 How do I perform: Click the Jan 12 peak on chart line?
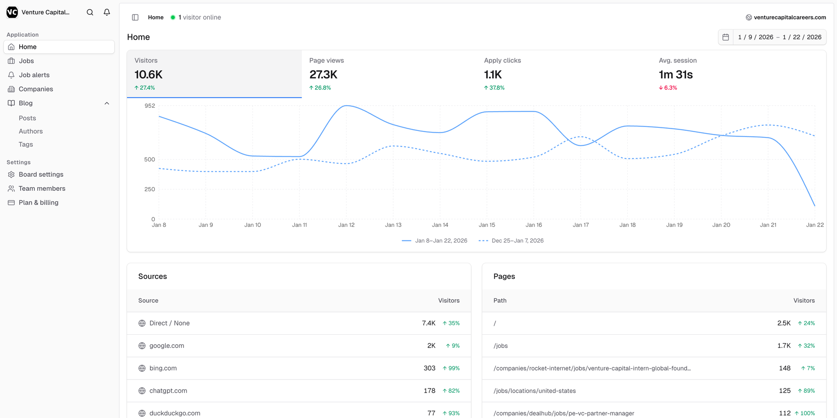(346, 106)
